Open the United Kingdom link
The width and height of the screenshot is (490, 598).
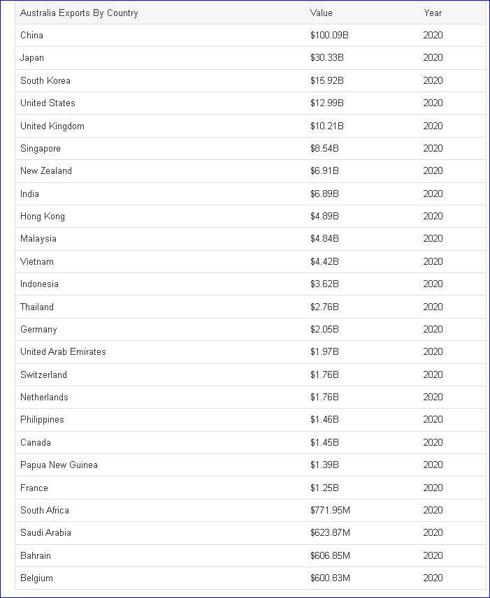pyautogui.click(x=52, y=126)
